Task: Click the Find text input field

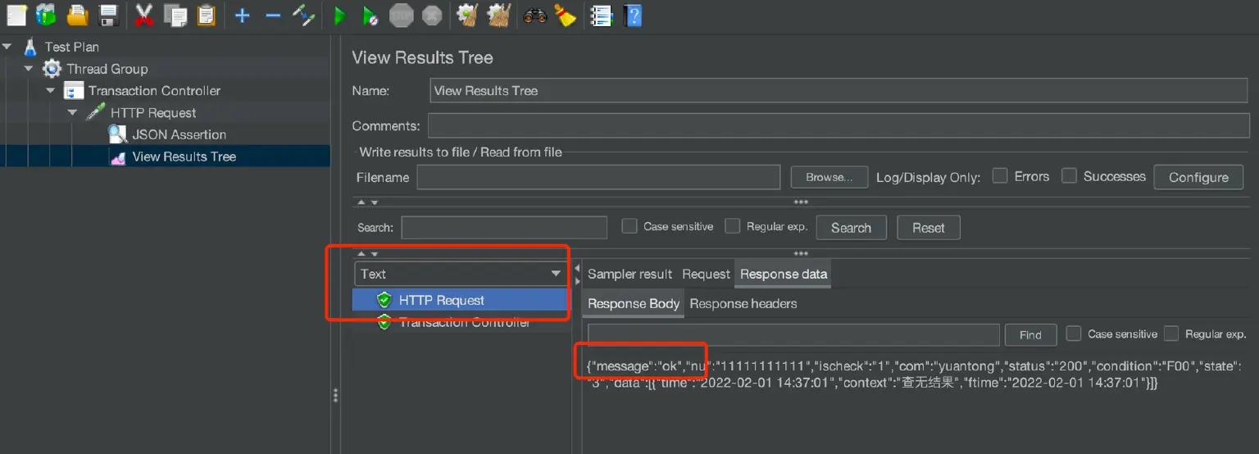Action: point(793,334)
